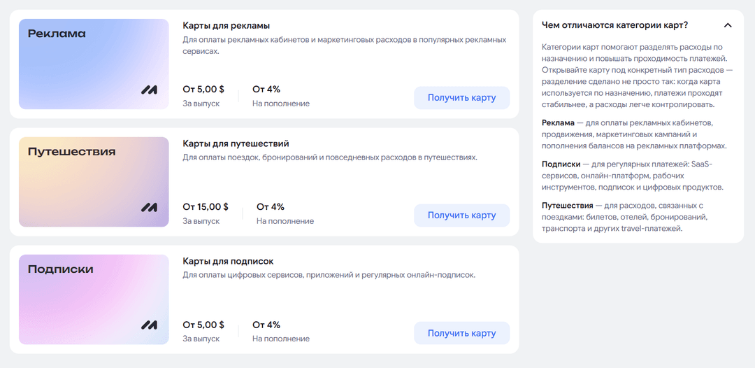Click На пополнение label on the ads card

[x=281, y=104]
